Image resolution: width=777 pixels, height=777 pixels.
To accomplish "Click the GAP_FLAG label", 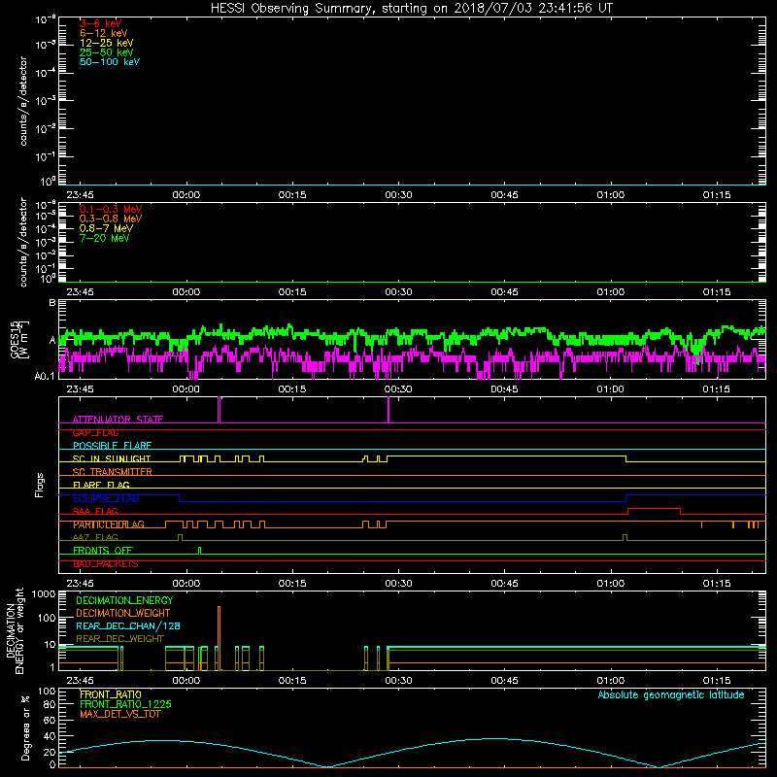I will pos(95,432).
